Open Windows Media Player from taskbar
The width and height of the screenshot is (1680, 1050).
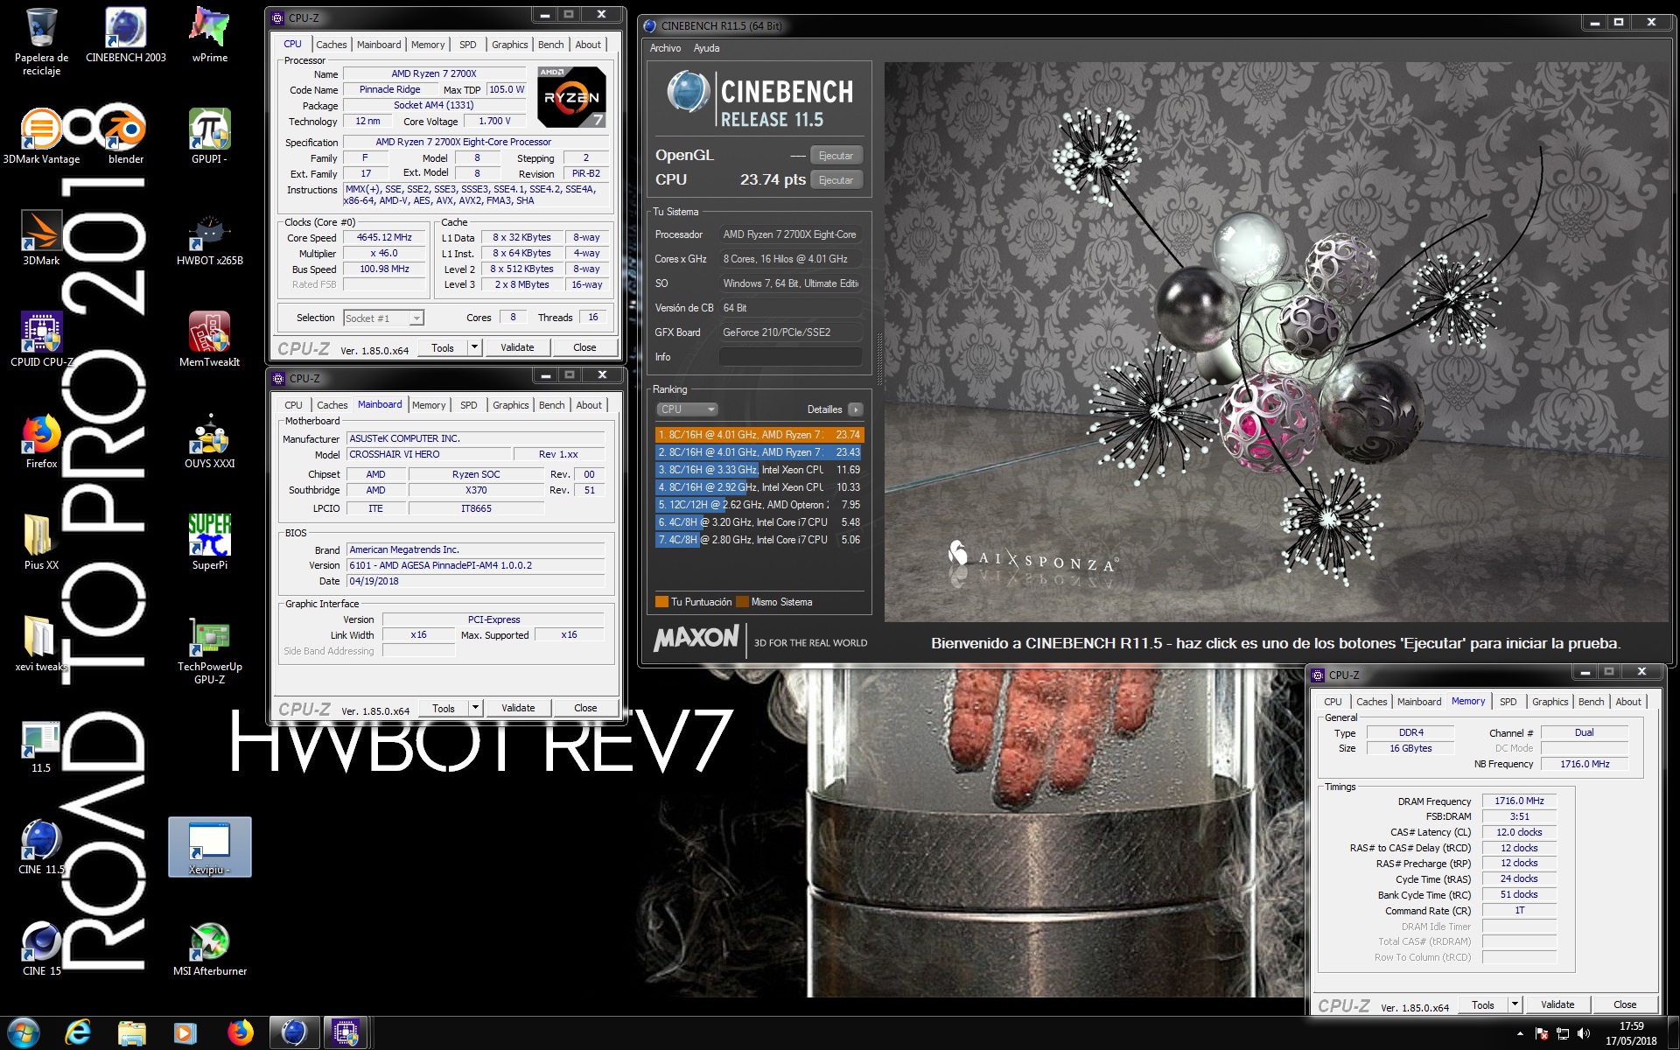click(185, 1032)
